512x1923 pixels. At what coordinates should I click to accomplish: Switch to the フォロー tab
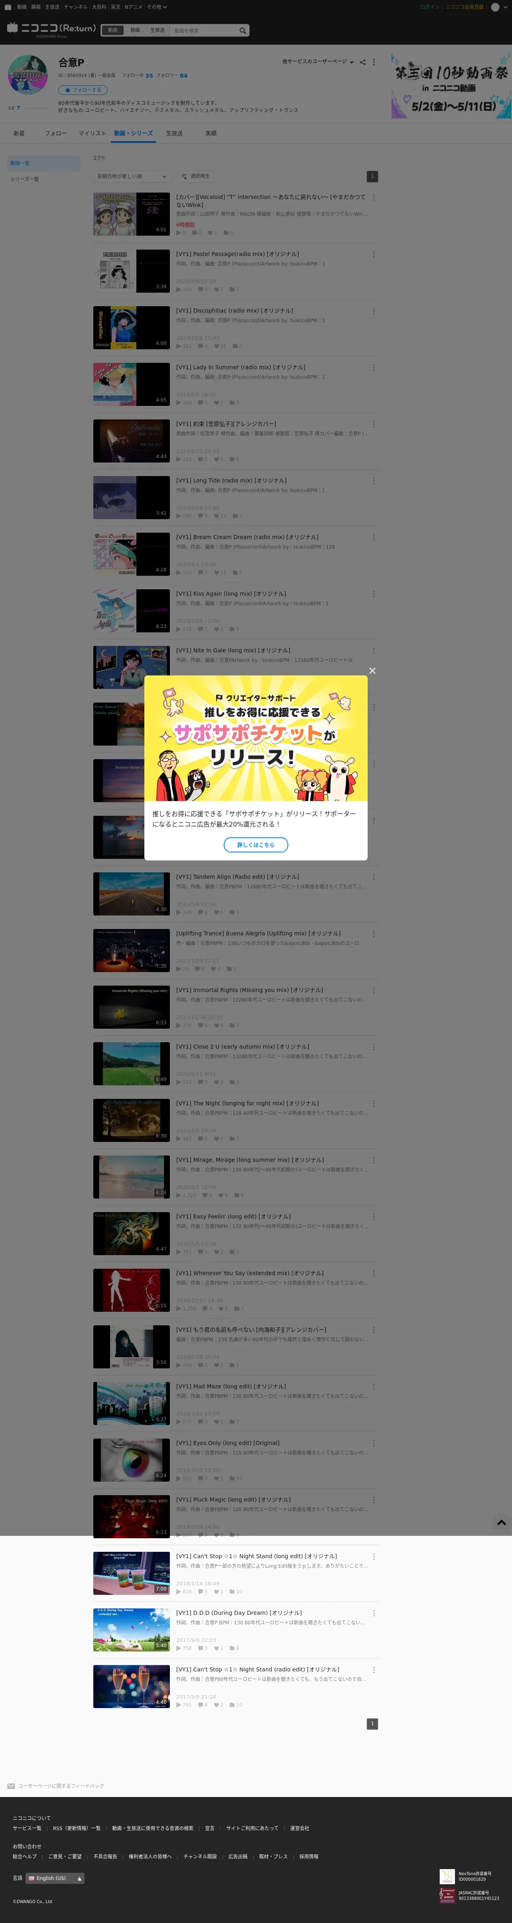56,134
